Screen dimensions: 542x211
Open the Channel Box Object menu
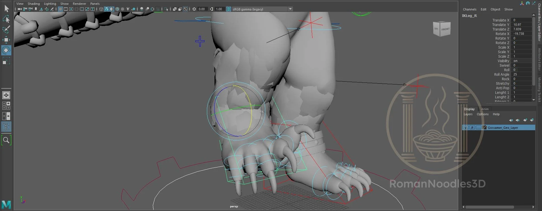click(x=495, y=9)
